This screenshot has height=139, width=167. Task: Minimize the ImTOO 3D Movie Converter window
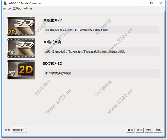(142, 3)
